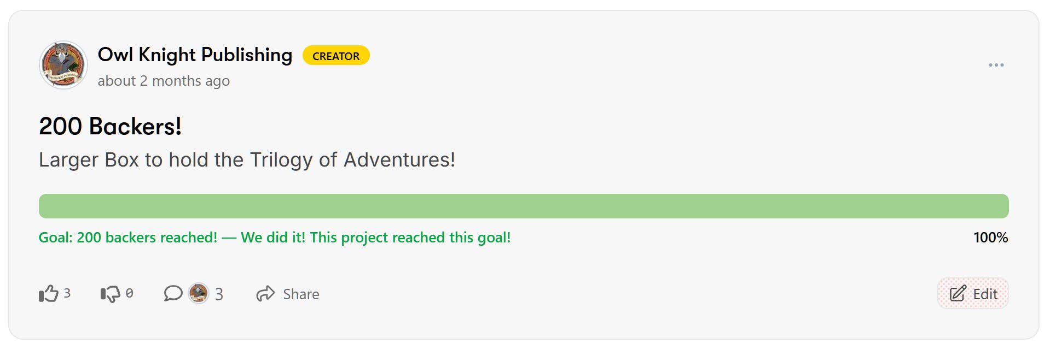Click the 100% progress label
The image size is (1050, 350).
point(990,238)
